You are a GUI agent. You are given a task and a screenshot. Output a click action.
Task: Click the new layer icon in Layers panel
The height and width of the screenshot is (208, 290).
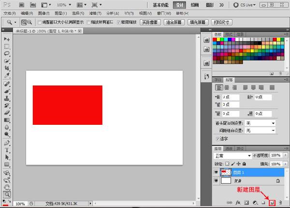click(272, 202)
